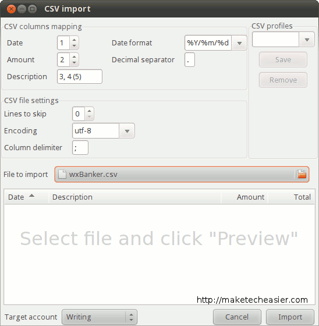Sort by the Amount column header
319x326 pixels.
coord(244,197)
